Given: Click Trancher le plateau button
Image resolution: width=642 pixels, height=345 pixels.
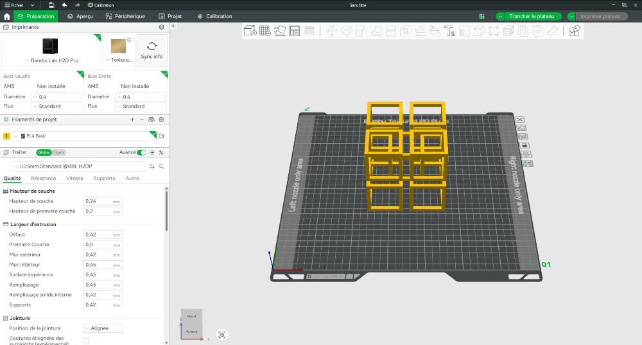Looking at the screenshot, I should pyautogui.click(x=532, y=16).
